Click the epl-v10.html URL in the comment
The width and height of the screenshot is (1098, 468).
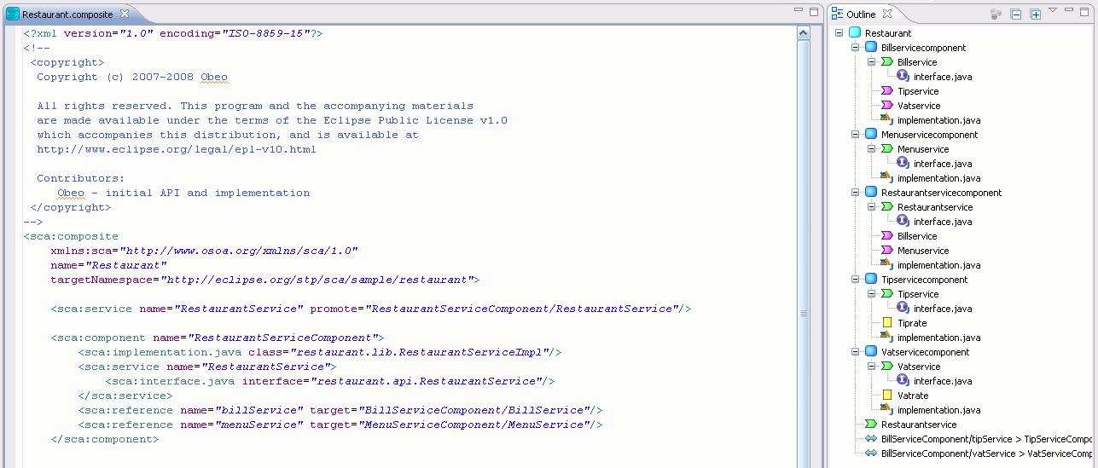point(177,149)
